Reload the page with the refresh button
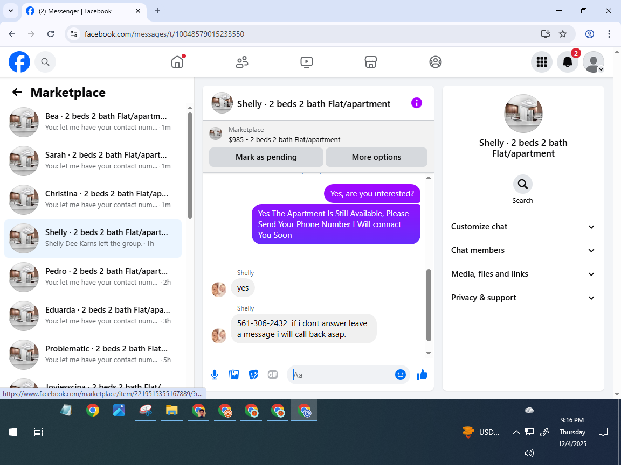 (51, 34)
